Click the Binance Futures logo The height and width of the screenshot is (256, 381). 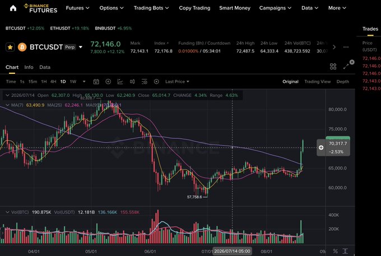click(40, 8)
